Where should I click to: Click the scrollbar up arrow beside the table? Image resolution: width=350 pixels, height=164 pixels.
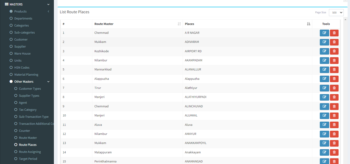click(x=346, y=19)
